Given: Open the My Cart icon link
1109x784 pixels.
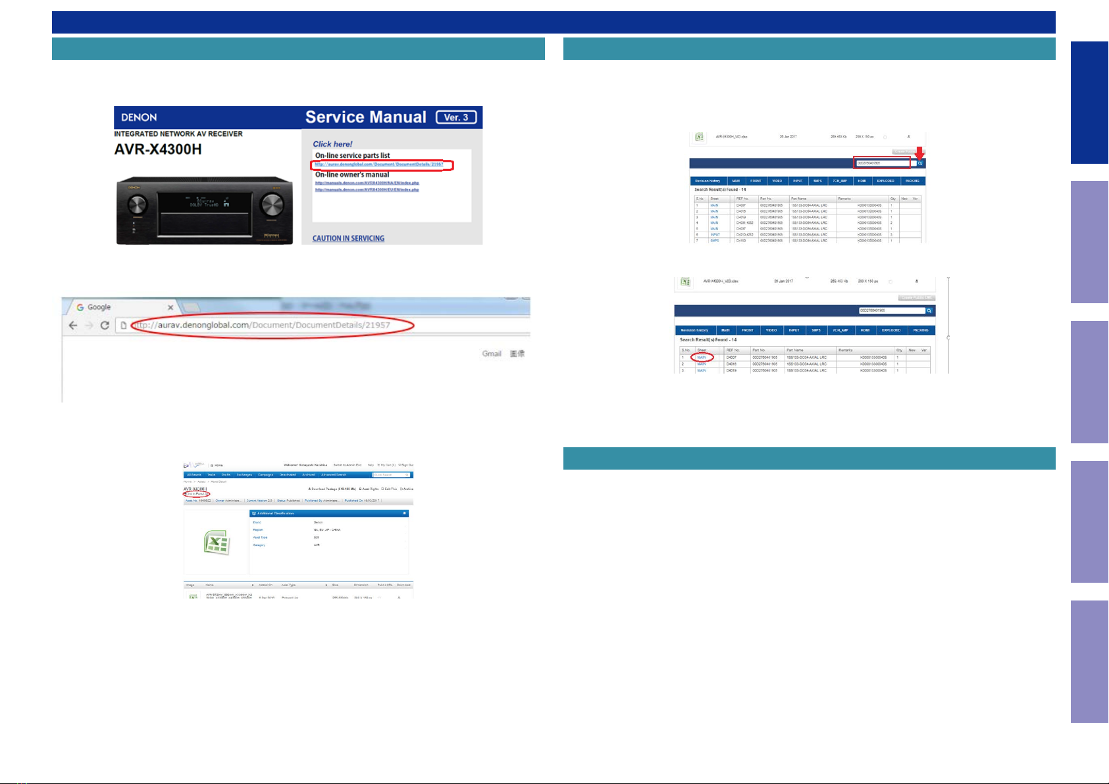Looking at the screenshot, I should click(386, 465).
